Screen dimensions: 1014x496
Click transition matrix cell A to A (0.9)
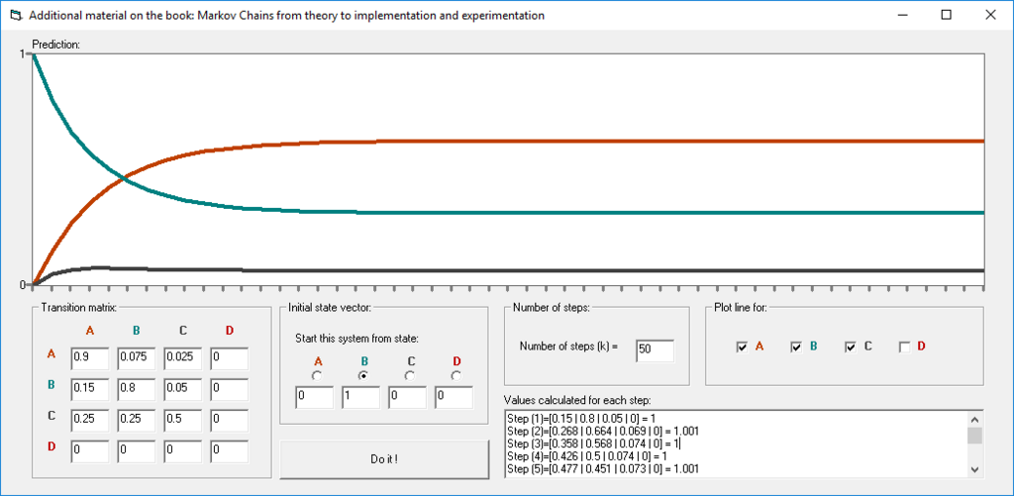90,357
